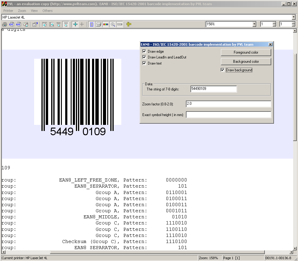This screenshot has height=261, width=298.
Task: Click the horizontal scrollbar thumb
Action: tap(157, 252)
